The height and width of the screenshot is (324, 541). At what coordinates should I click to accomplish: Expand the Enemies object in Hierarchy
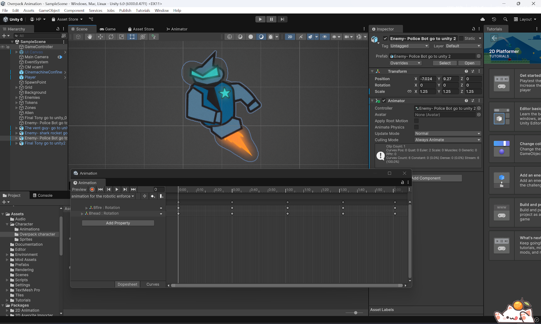point(17,97)
